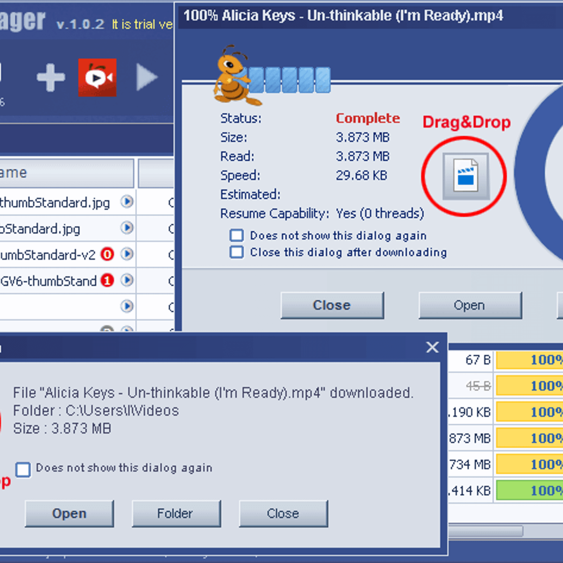Viewport: 563px width, 563px height.
Task: Click Open in the Alicia Keys download dialog
Action: 470,305
